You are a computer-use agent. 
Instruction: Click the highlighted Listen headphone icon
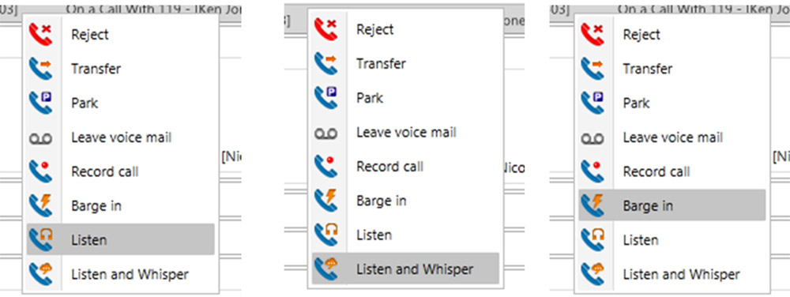tap(41, 239)
